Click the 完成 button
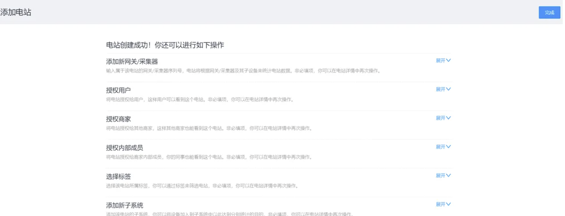The height and width of the screenshot is (216, 565). click(549, 13)
